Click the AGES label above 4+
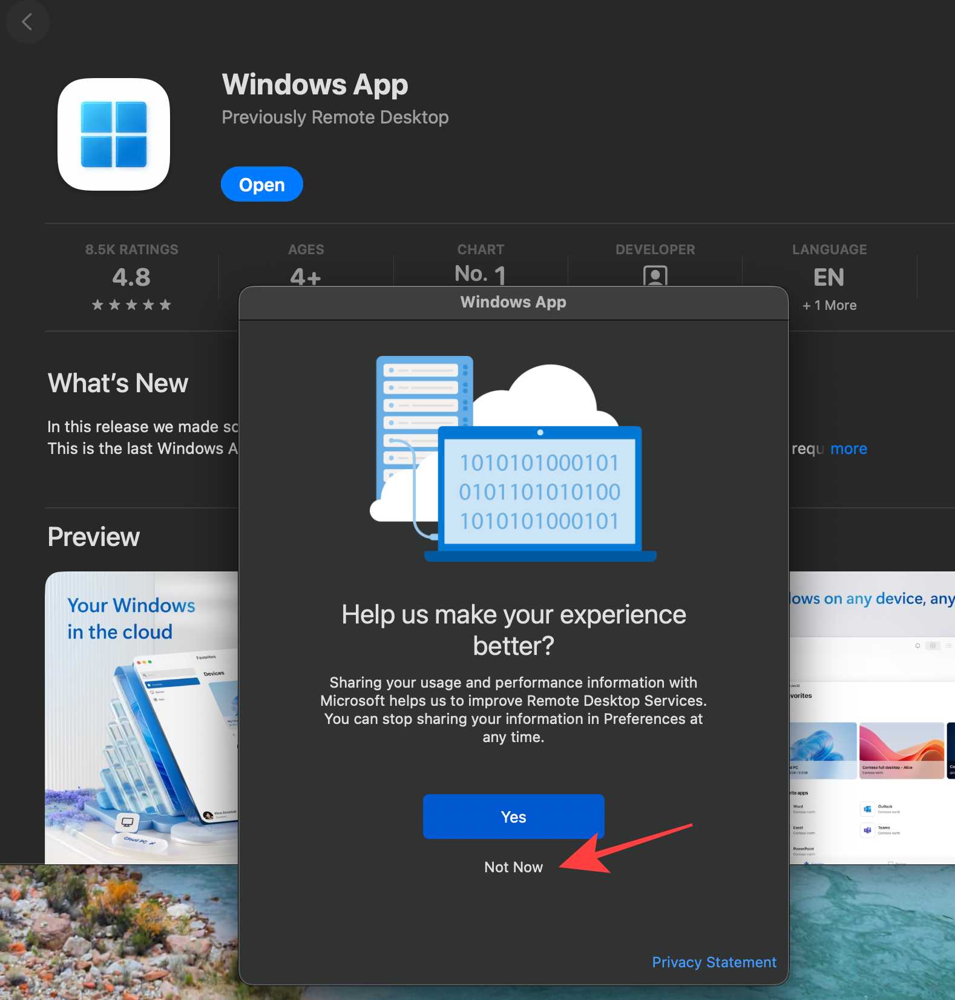The height and width of the screenshot is (1000, 955). tap(306, 249)
